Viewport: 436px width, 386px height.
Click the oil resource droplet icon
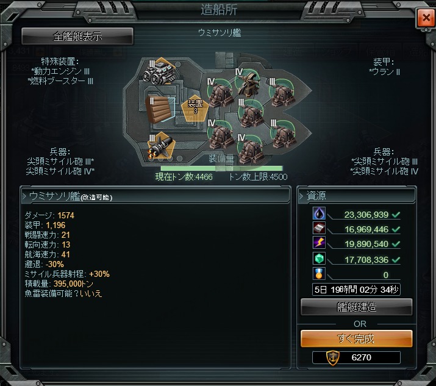click(x=319, y=213)
